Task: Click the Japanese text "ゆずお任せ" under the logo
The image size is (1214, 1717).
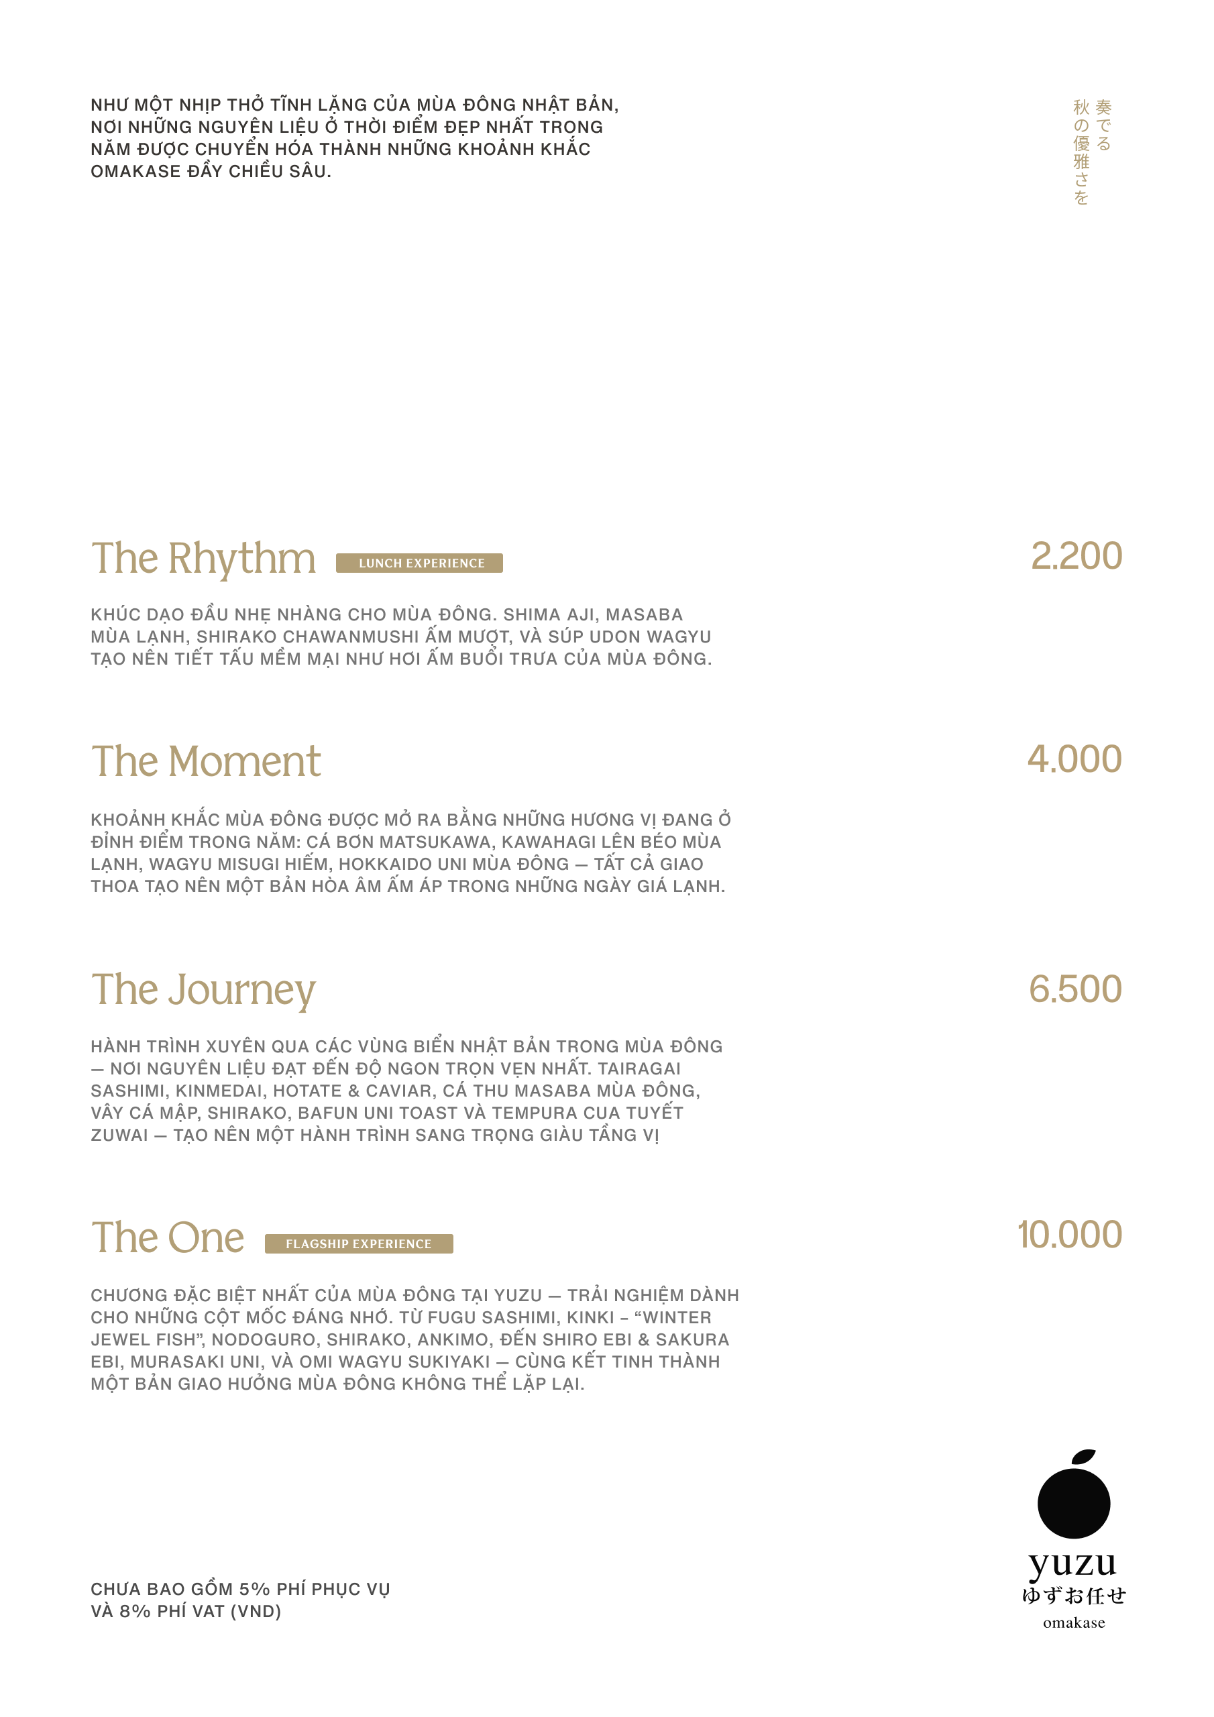Action: click(1073, 1595)
